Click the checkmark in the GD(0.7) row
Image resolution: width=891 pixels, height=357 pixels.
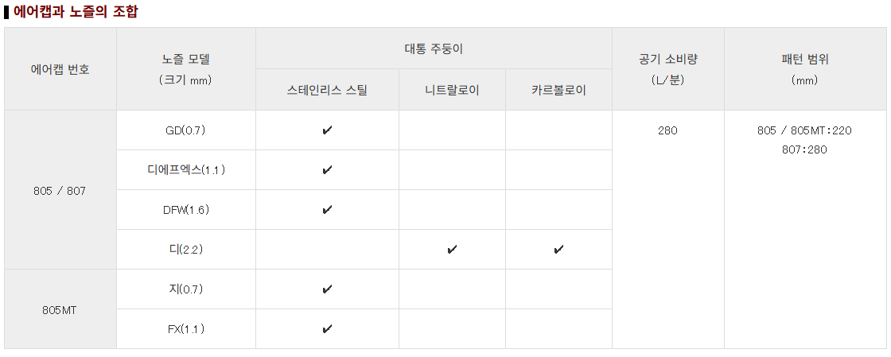(x=327, y=130)
